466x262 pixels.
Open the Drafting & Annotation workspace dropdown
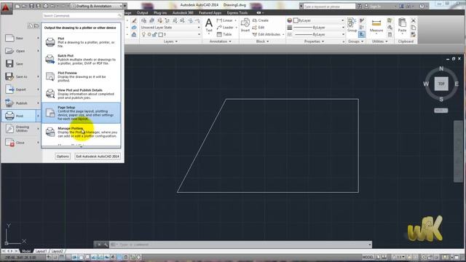pyautogui.click(x=97, y=6)
